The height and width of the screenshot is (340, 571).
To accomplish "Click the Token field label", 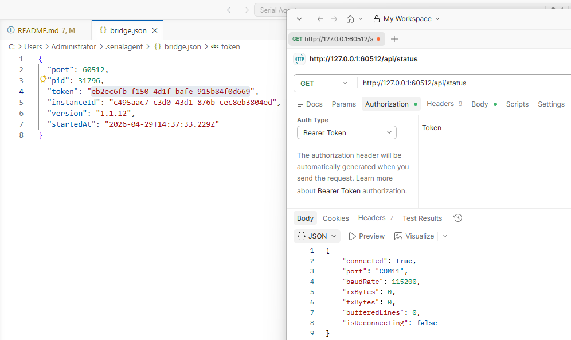I will [x=432, y=128].
